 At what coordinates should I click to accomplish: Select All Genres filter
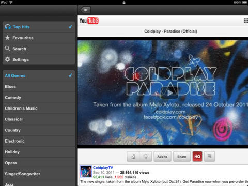coord(39,75)
